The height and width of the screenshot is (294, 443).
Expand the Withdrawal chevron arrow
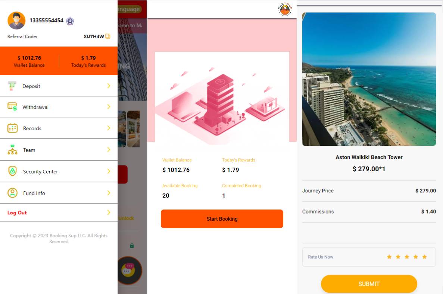pos(109,107)
